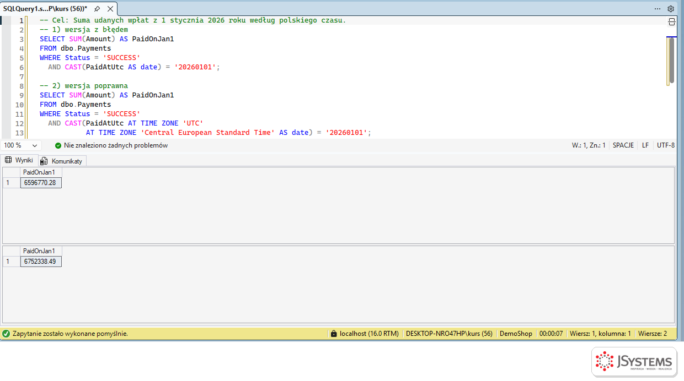Select the Wyniki results tab
Image resolution: width=684 pixels, height=381 pixels.
pos(19,160)
